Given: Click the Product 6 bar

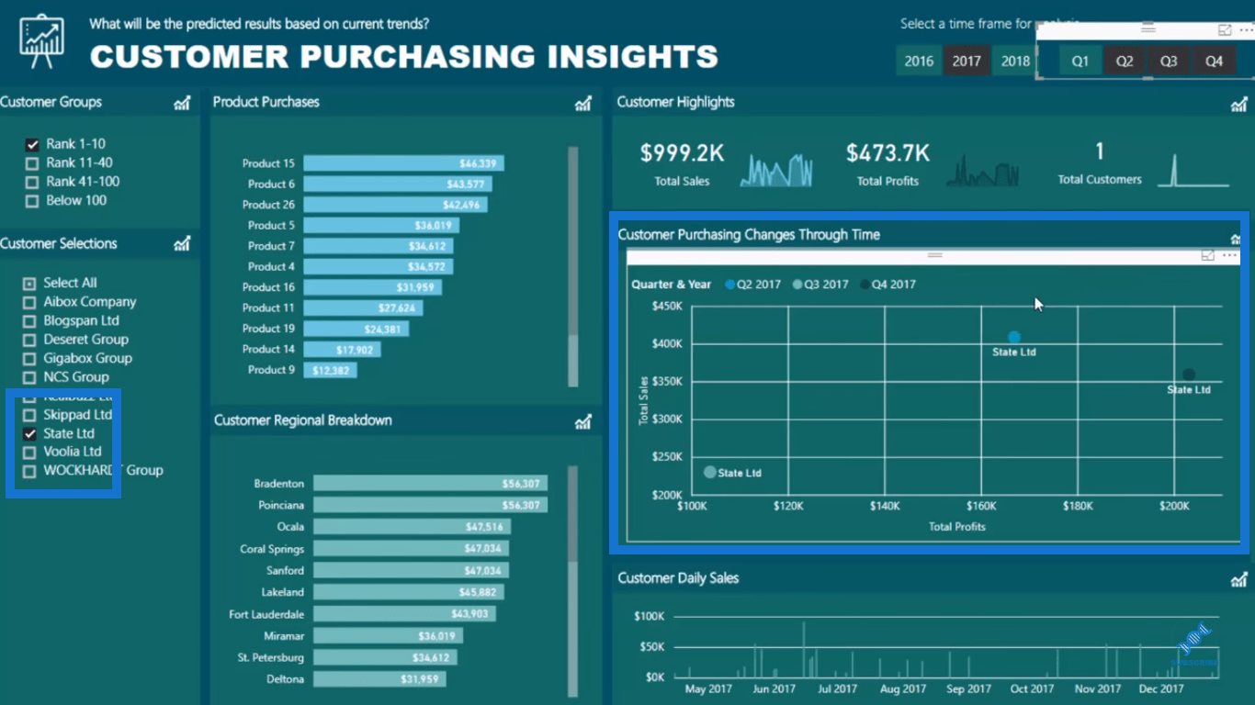Looking at the screenshot, I should [x=400, y=185].
